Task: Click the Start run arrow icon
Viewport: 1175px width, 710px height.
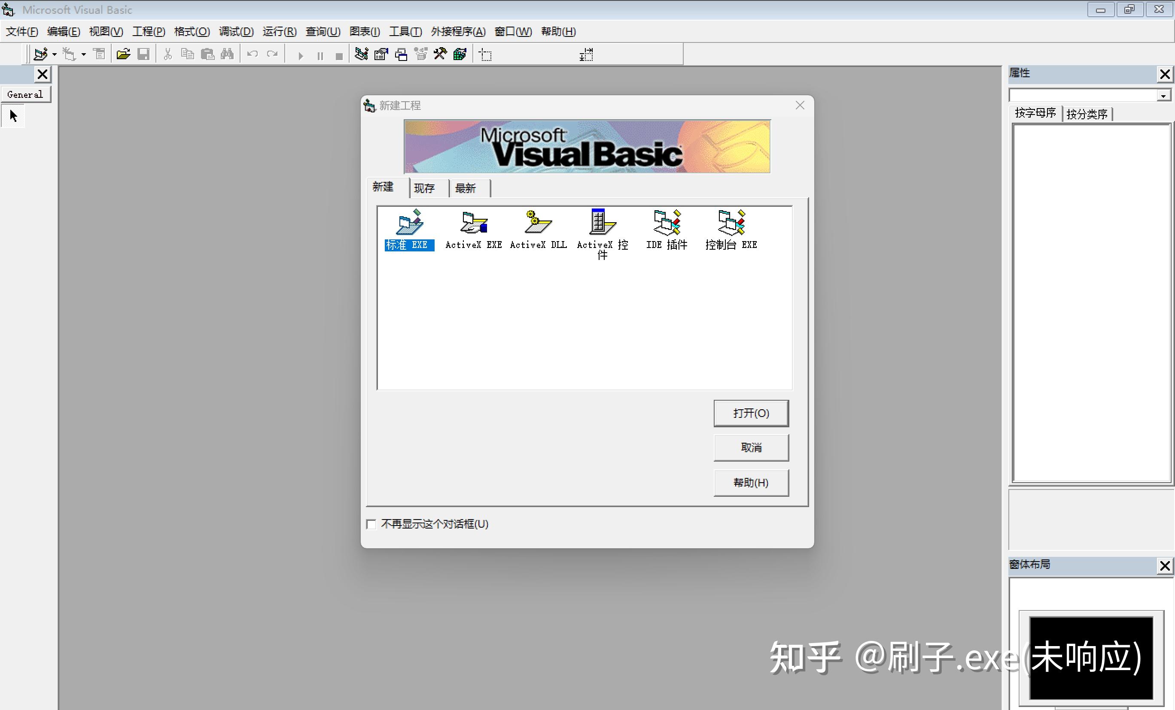Action: coord(301,56)
